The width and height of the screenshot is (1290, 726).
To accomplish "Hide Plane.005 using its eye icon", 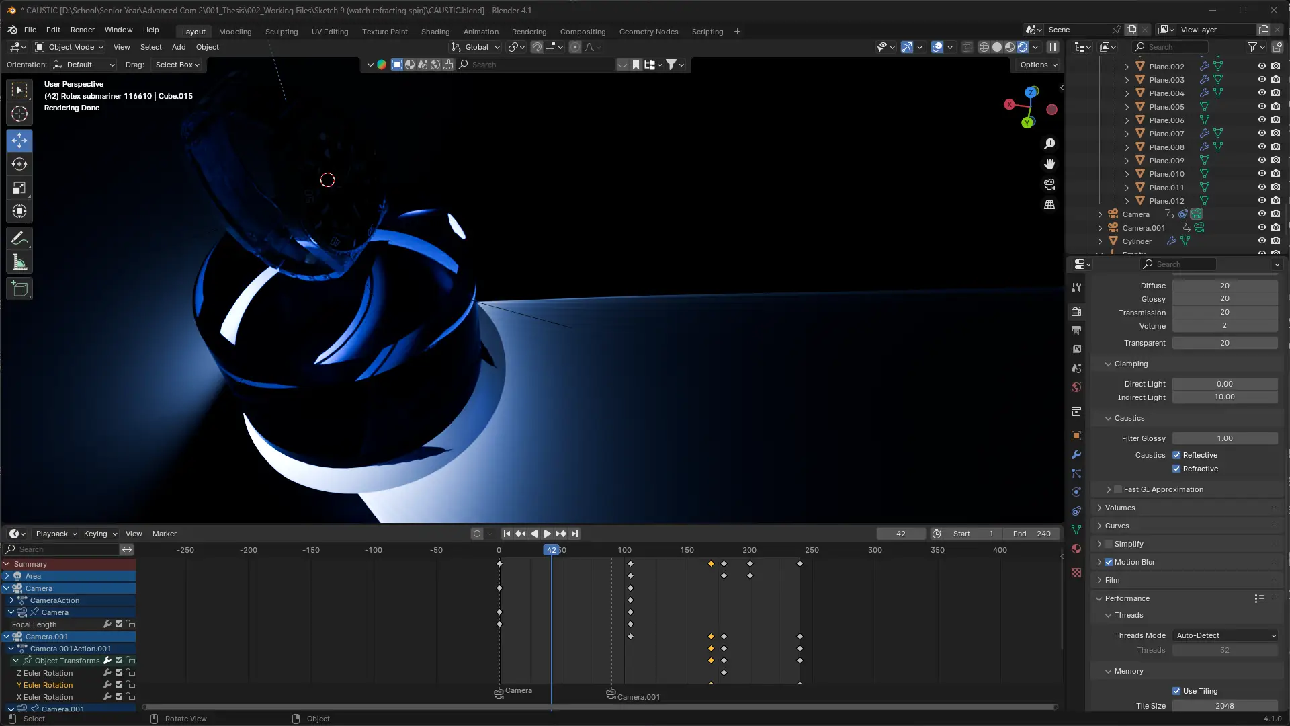I will (x=1262, y=106).
